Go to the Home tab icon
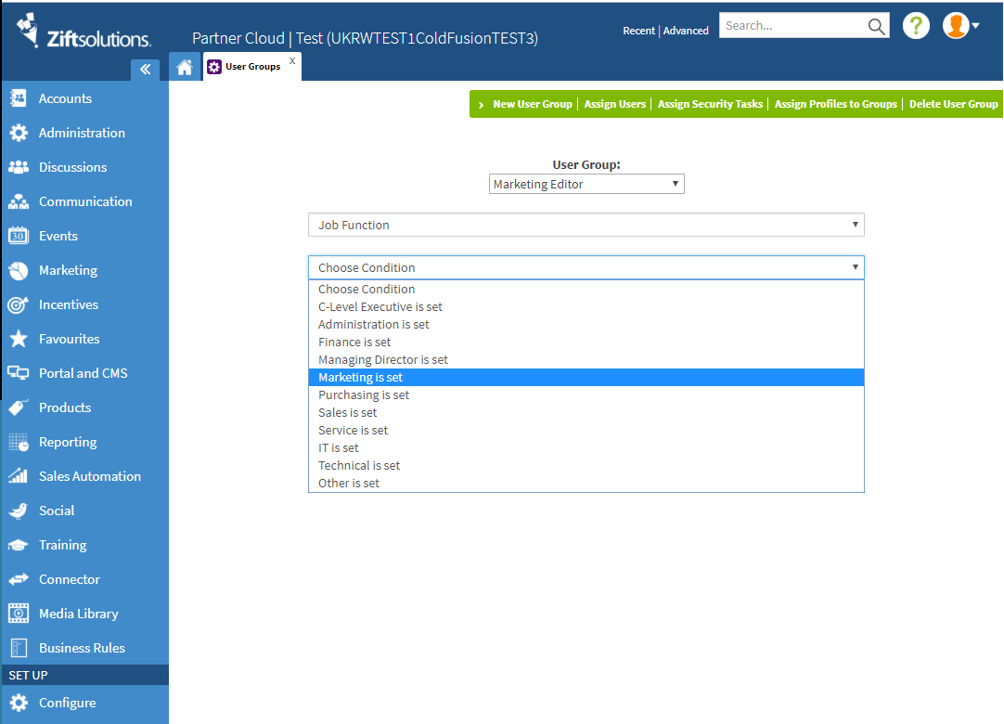This screenshot has width=1004, height=724. pos(185,67)
